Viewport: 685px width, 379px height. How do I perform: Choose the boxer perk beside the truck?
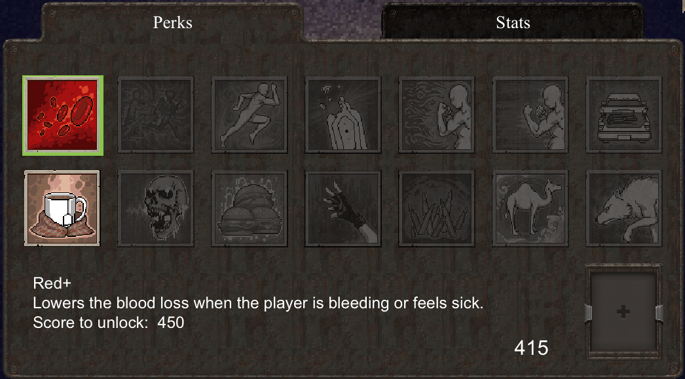coord(530,115)
